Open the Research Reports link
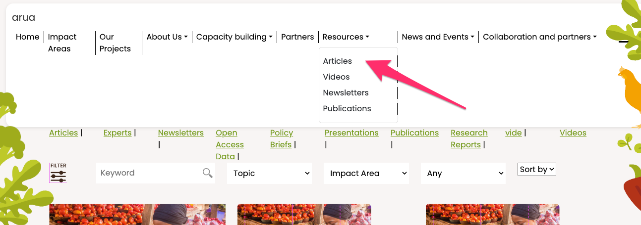Screen dimensions: 641x225 [x=468, y=138]
